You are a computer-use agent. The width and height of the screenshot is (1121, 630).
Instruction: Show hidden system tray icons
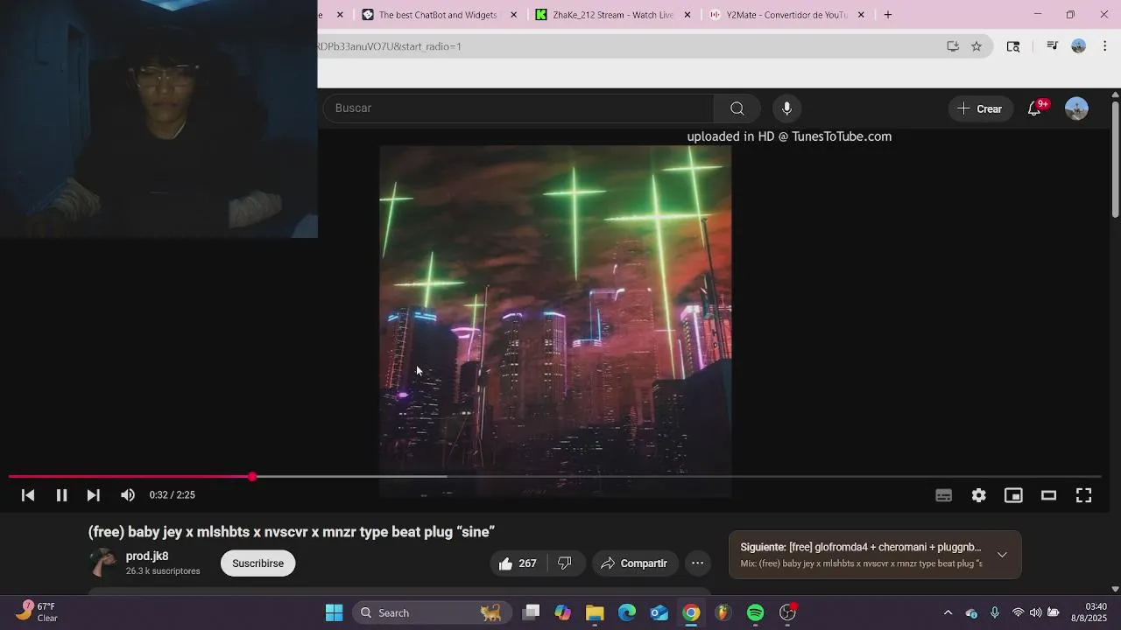tap(948, 612)
